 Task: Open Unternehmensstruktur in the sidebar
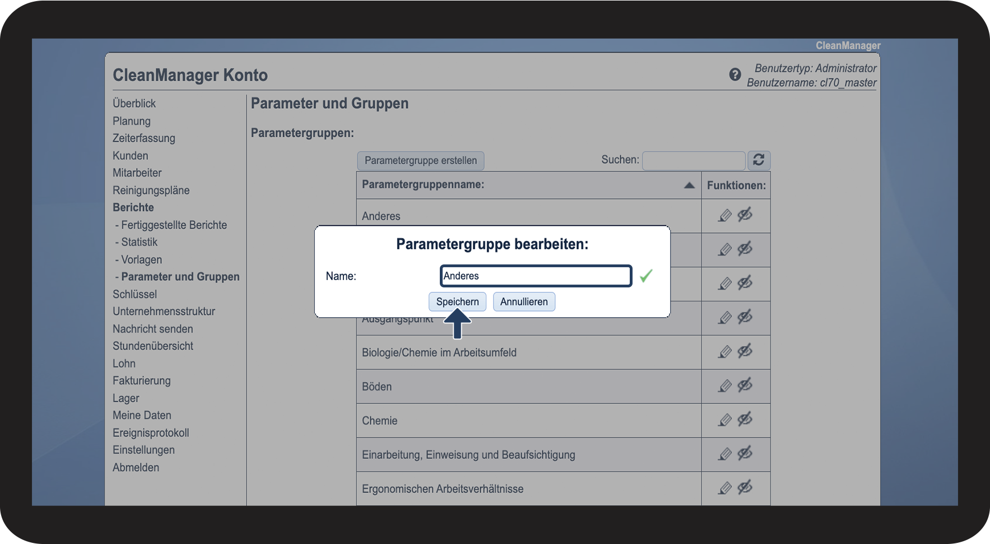pos(164,311)
